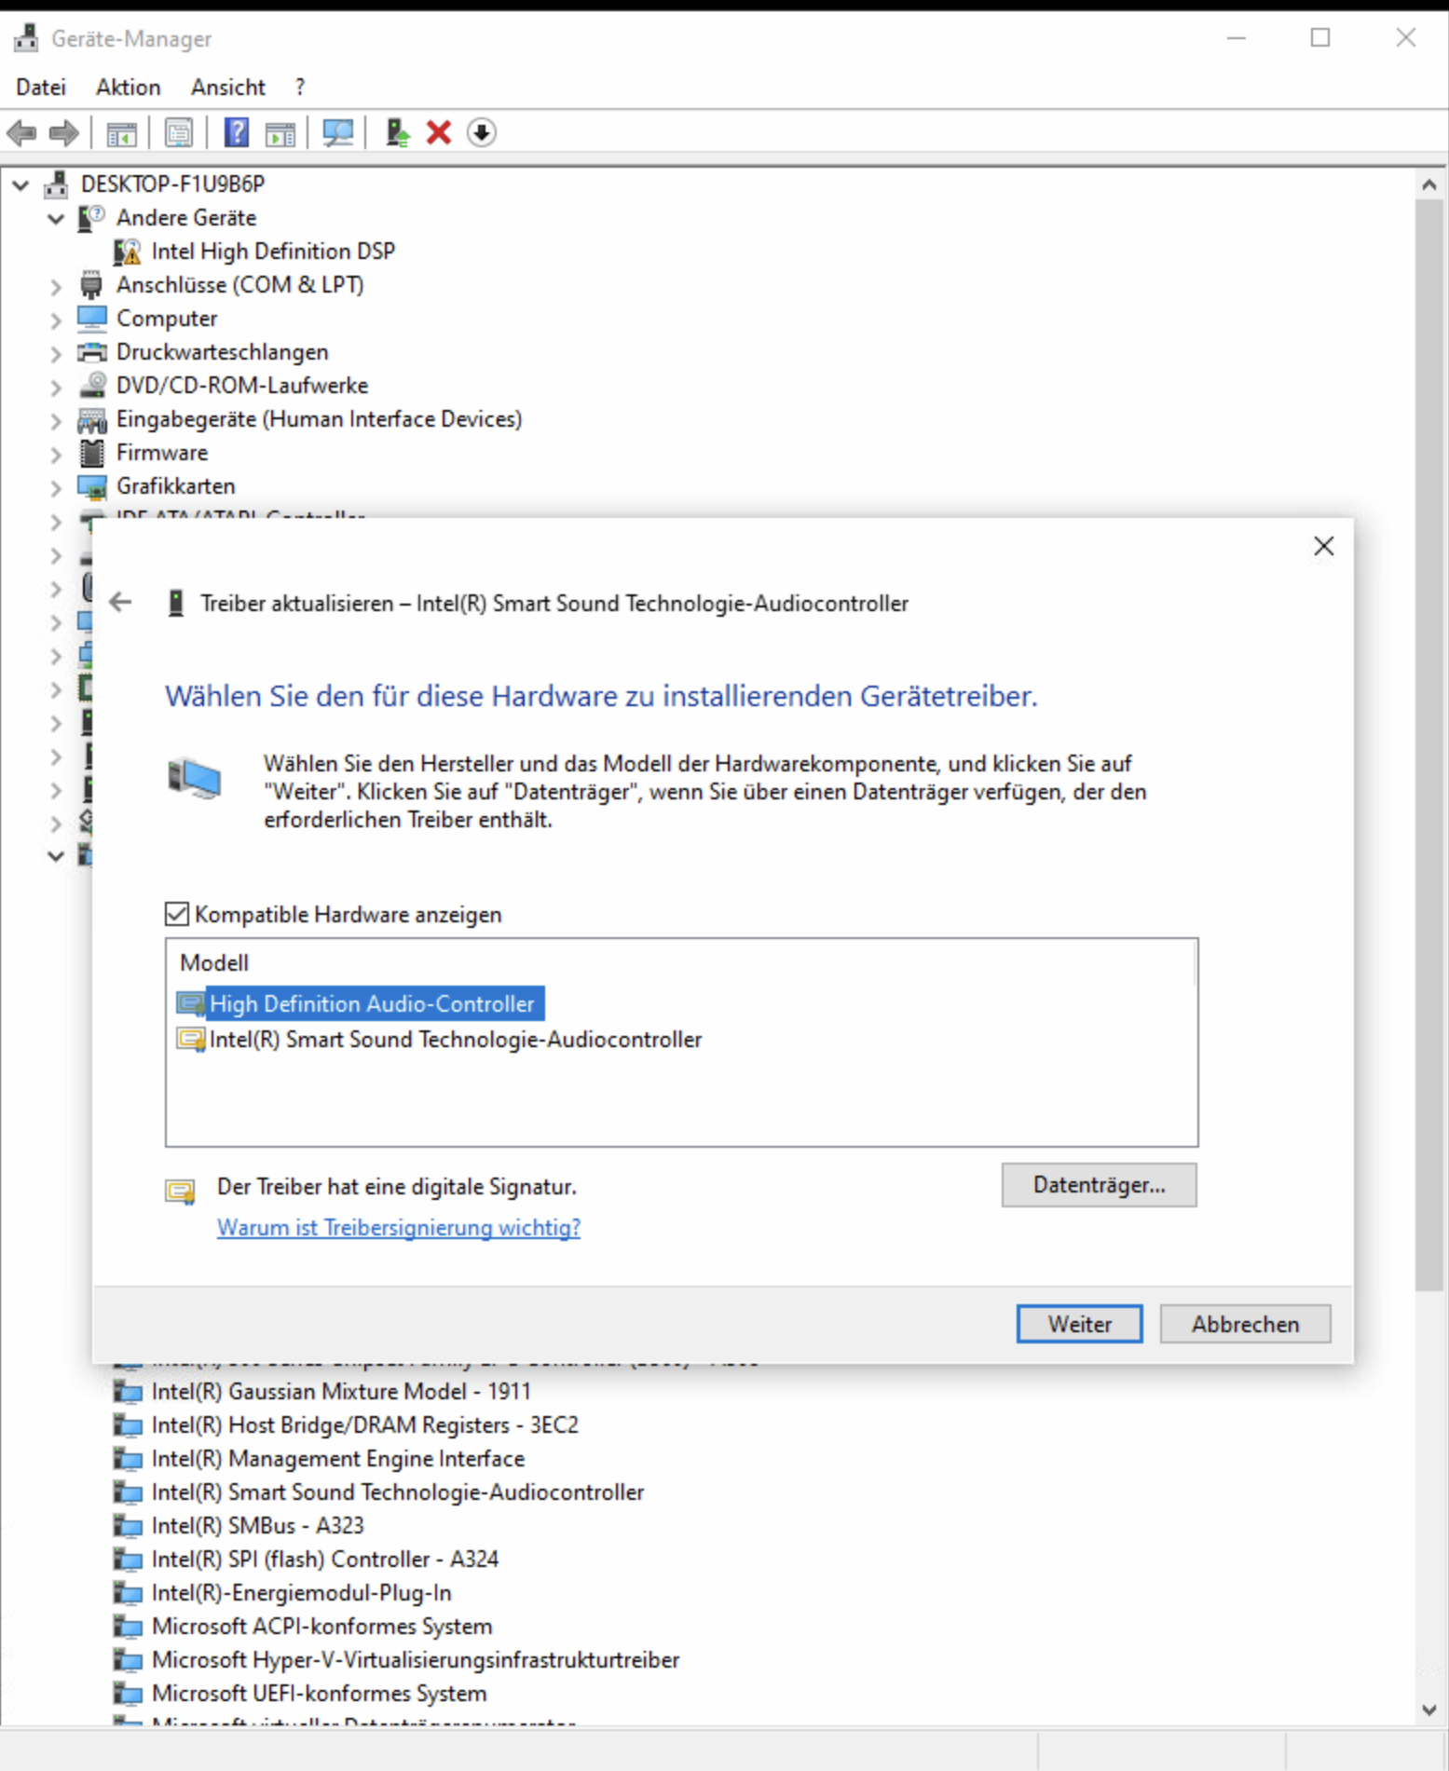The image size is (1449, 1771).
Task: Click the back arrow in the driver dialog
Action: pyautogui.click(x=120, y=603)
